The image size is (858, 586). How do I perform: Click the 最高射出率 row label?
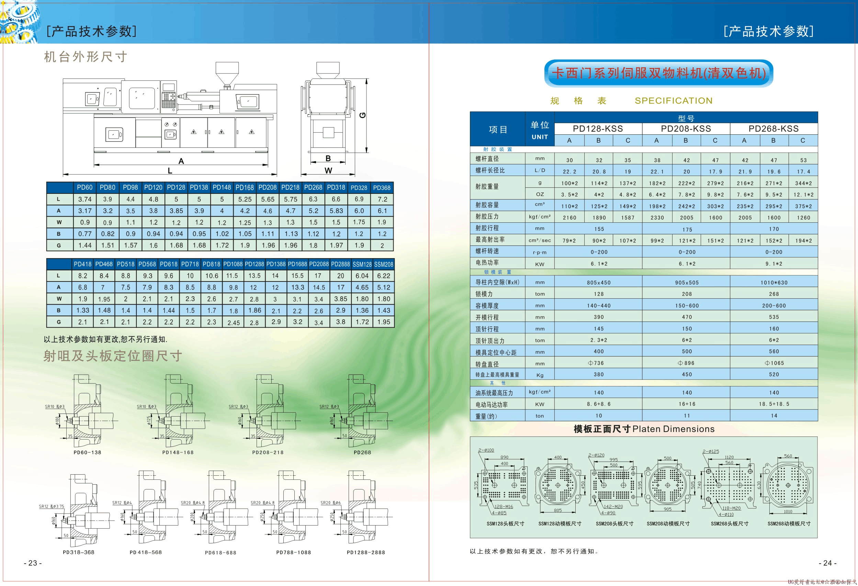point(490,240)
